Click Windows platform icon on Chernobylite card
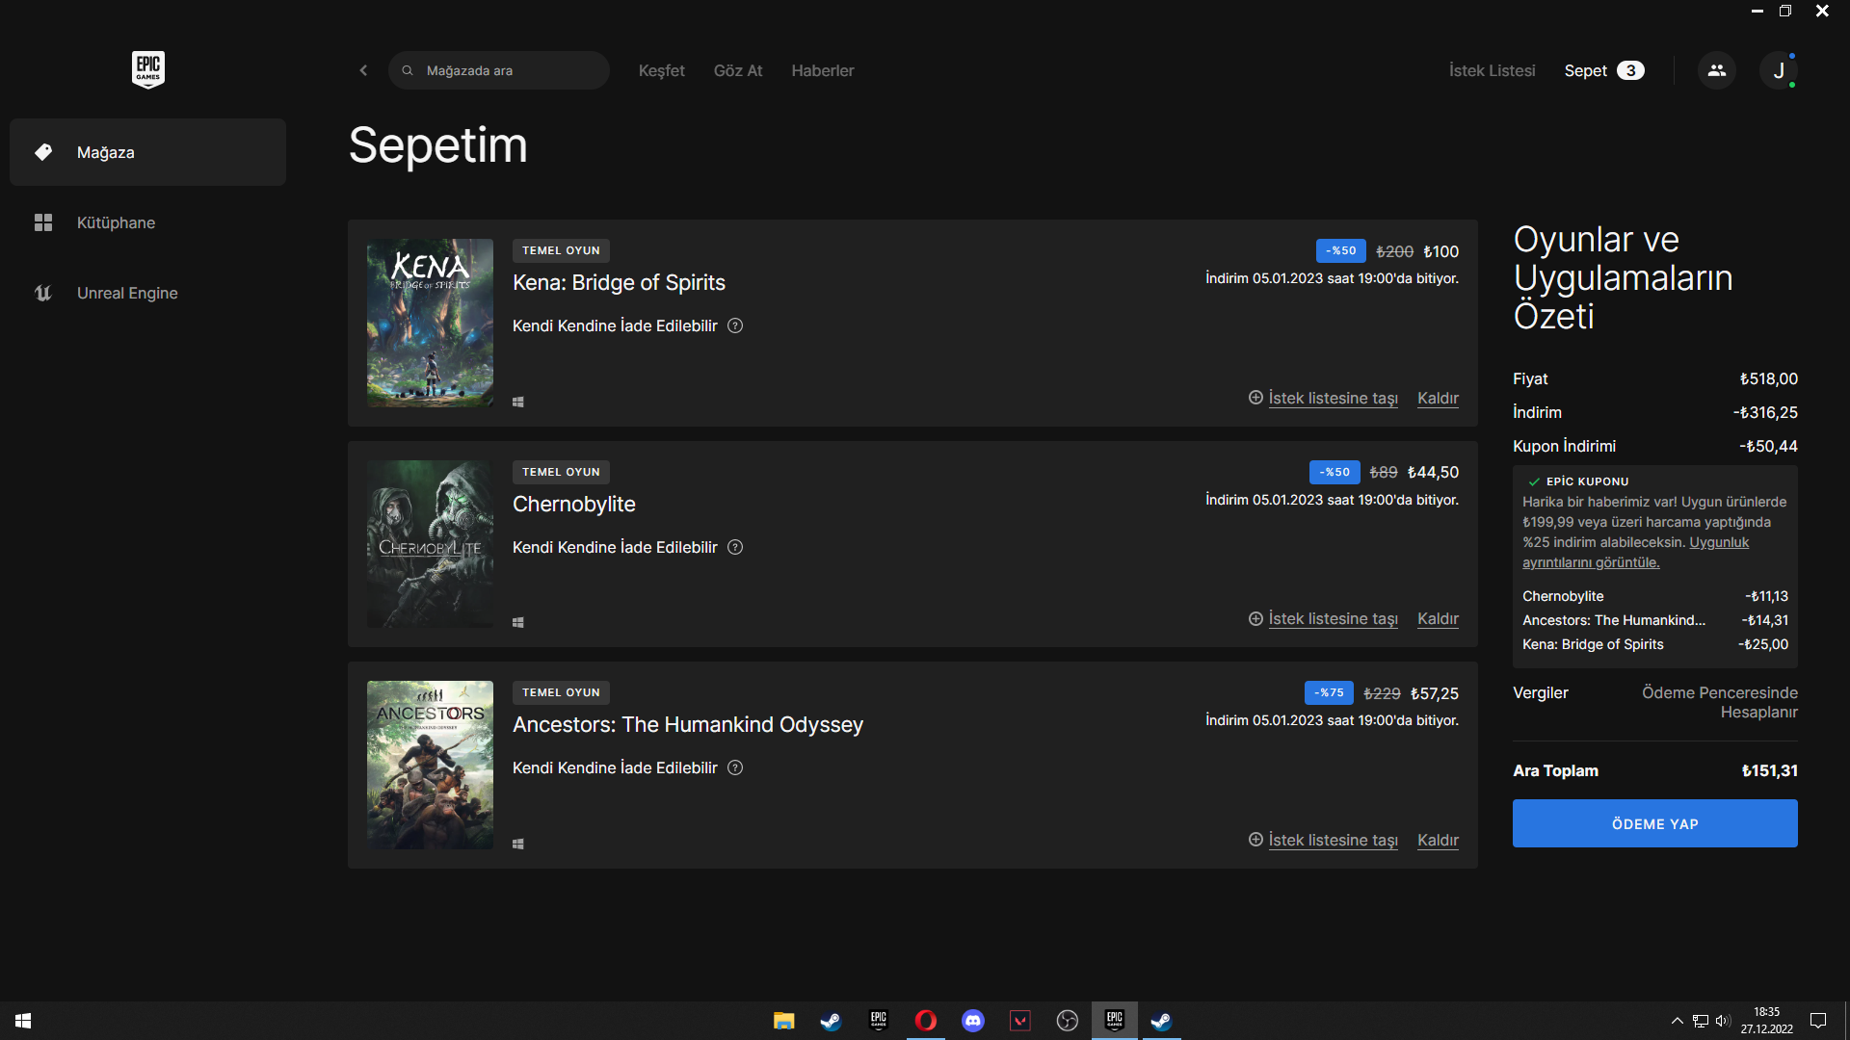The width and height of the screenshot is (1850, 1040). click(x=518, y=622)
